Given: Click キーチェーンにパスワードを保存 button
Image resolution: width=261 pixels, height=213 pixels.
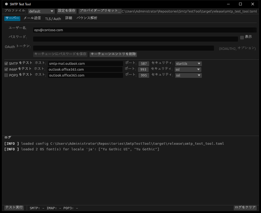Looking at the screenshot, I should pos(60,54).
